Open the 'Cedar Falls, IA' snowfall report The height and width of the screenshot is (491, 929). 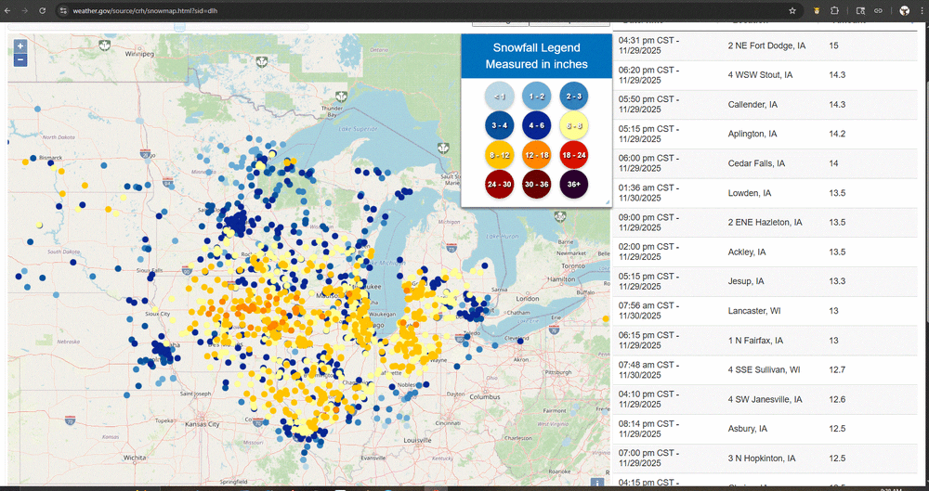coord(756,163)
